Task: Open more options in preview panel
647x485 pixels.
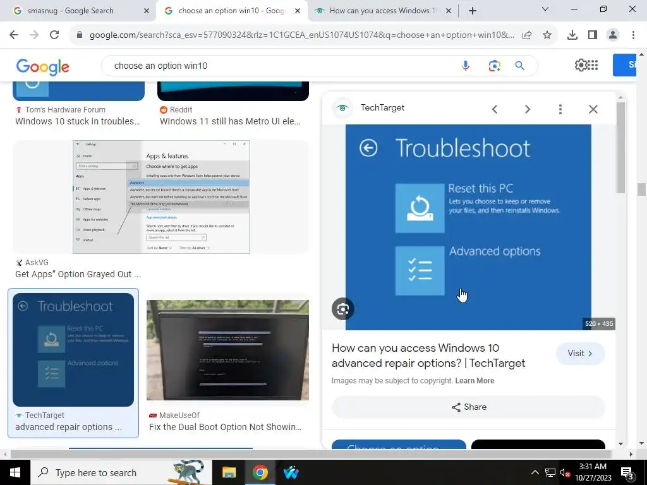Action: click(x=560, y=109)
